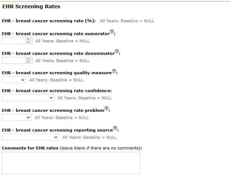Open help icon for screening reporting source
231x176 pixels.
115,128
